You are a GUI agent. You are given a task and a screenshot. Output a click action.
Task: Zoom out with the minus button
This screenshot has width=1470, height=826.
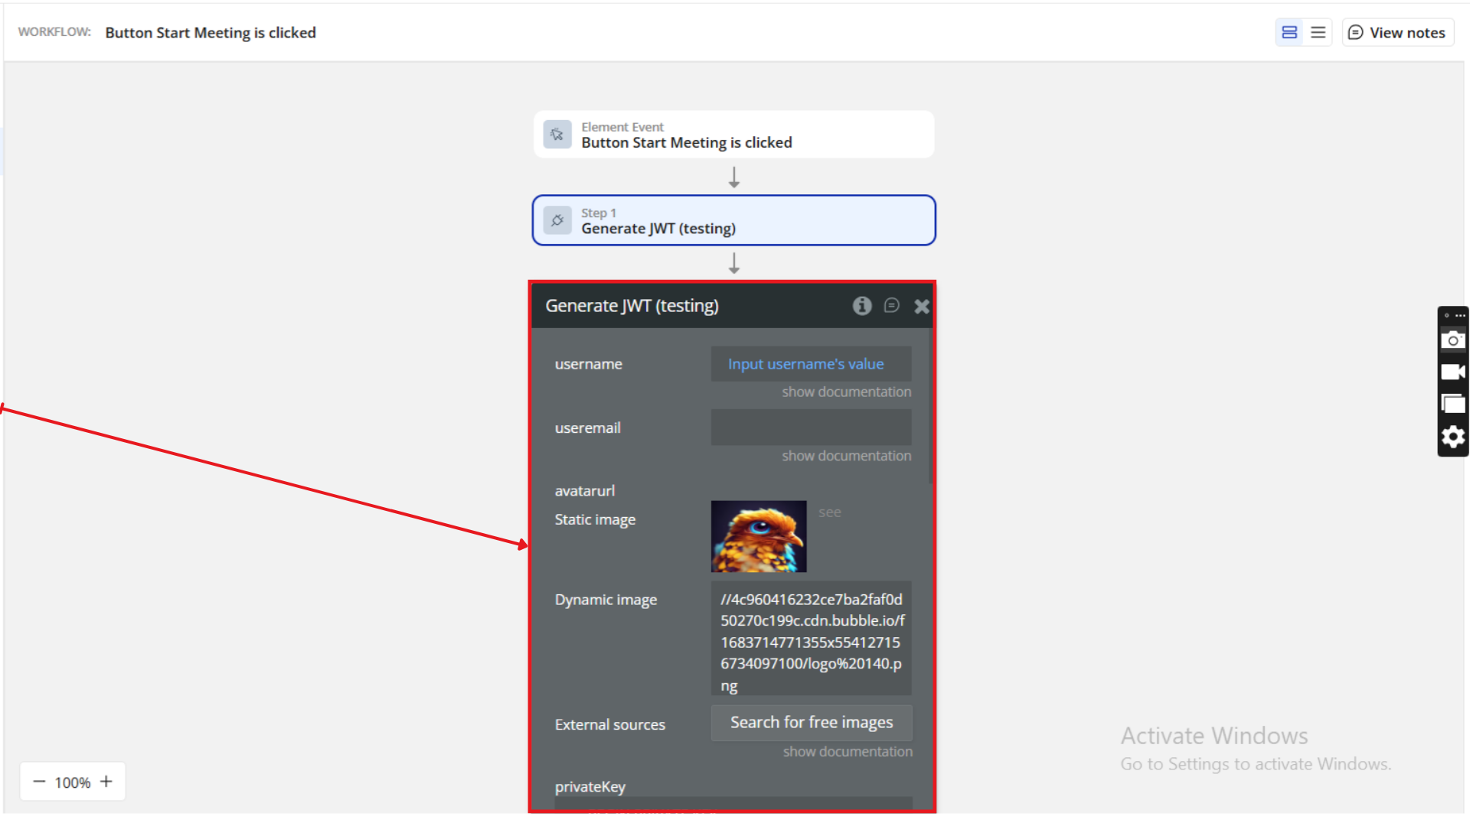(39, 782)
